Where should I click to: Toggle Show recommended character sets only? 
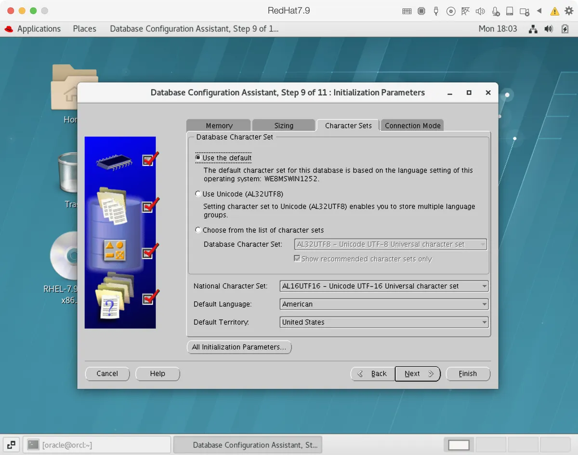click(x=297, y=258)
